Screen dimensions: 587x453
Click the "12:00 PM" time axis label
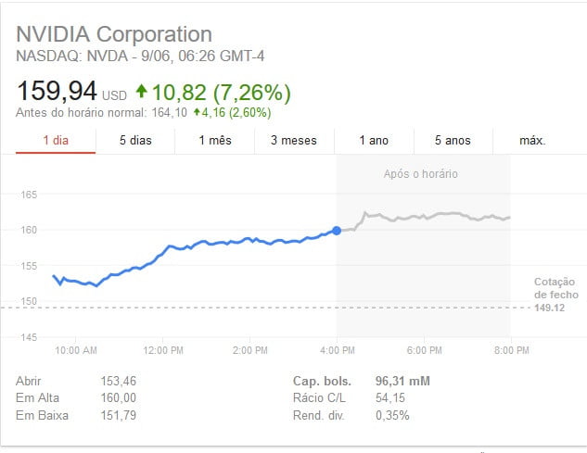162,351
